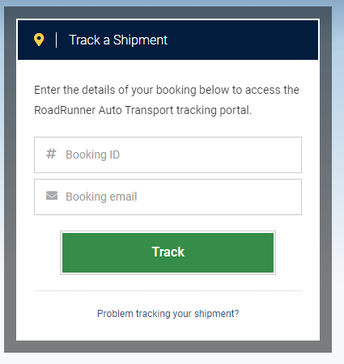Click the blue gradient background outside the card
Viewport: 344px width, 364px height.
point(338,108)
